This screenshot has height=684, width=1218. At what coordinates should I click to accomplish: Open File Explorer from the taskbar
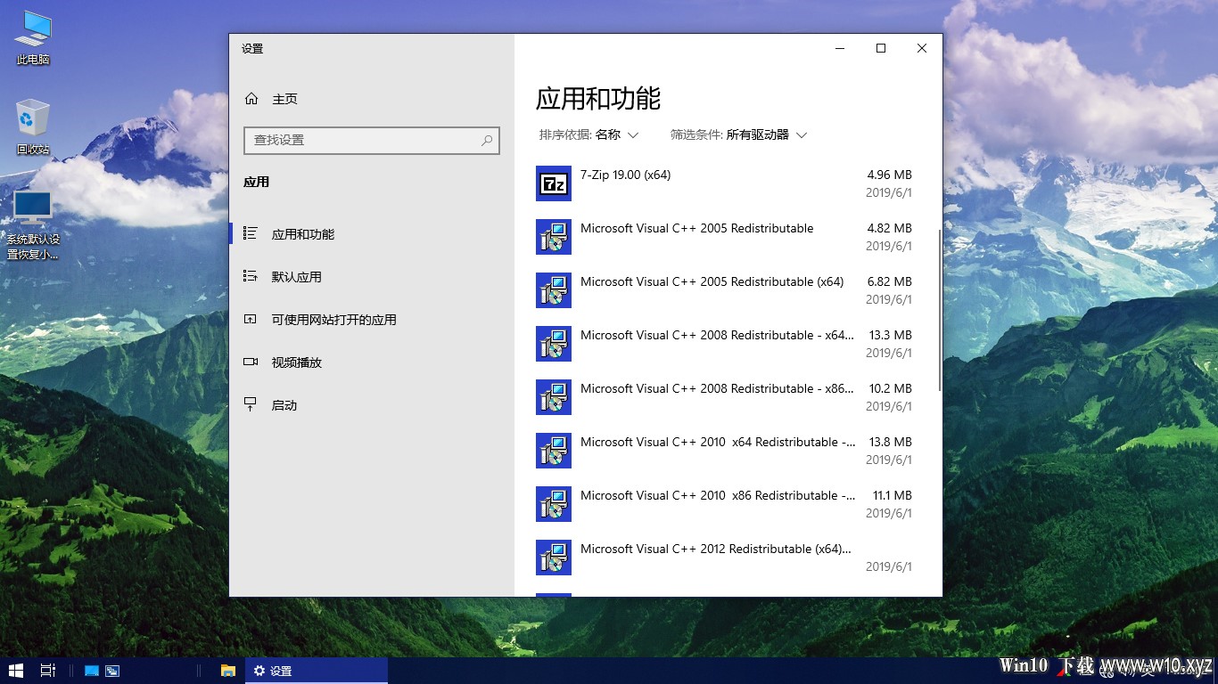(x=228, y=671)
